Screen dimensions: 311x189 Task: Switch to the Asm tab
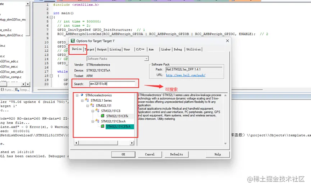click(x=151, y=49)
